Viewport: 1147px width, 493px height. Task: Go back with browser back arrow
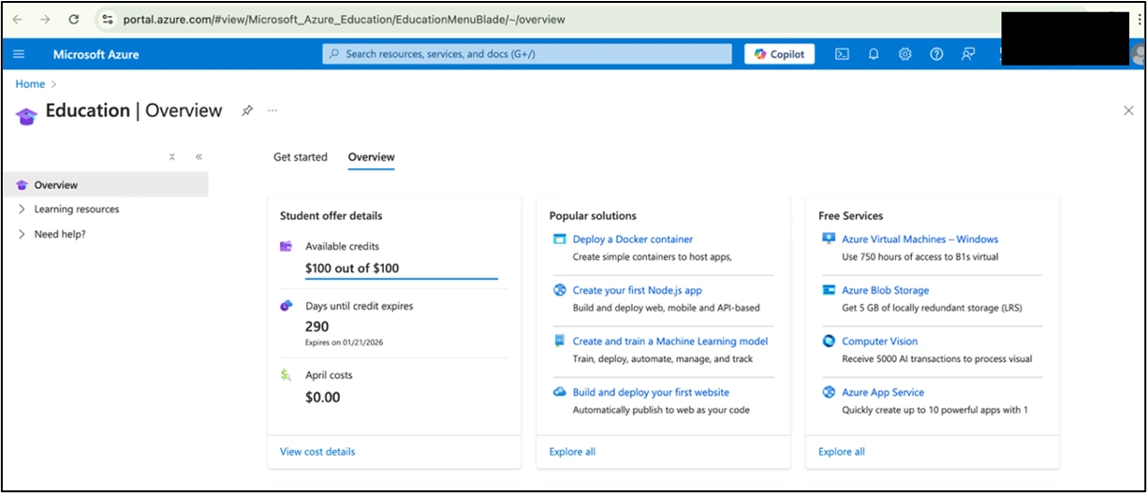pyautogui.click(x=17, y=19)
